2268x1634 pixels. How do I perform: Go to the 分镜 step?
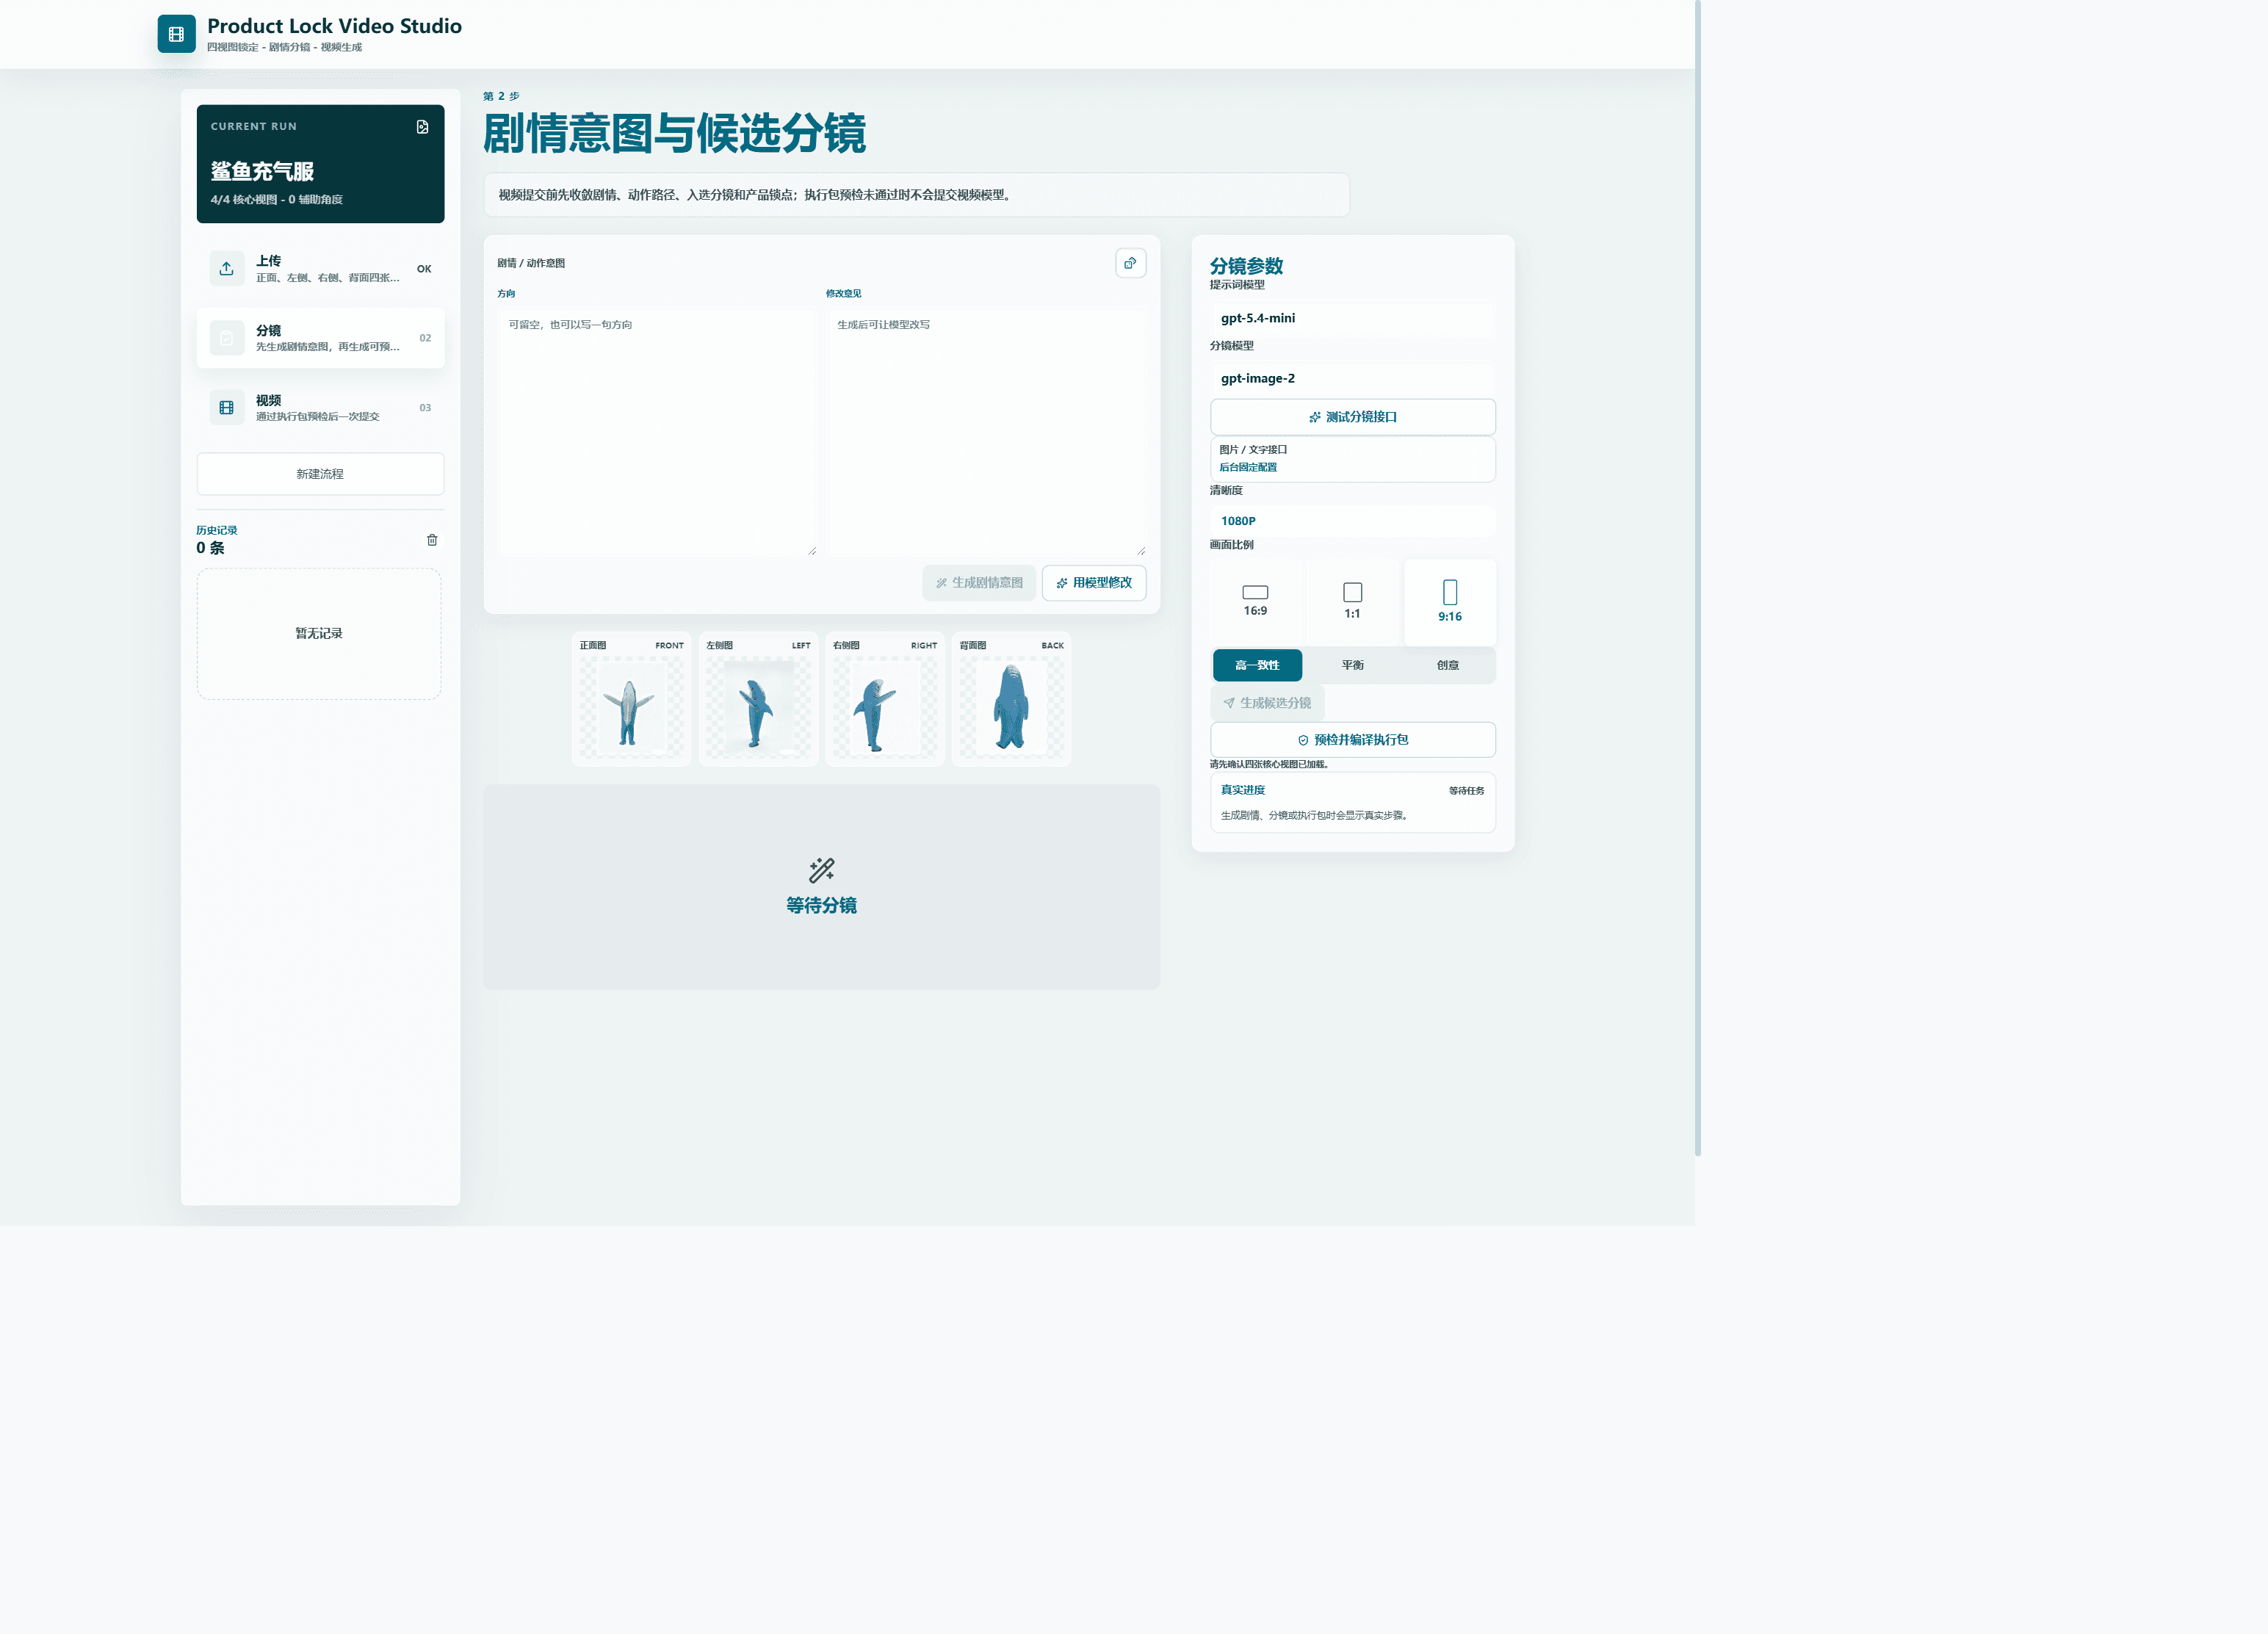pos(320,338)
